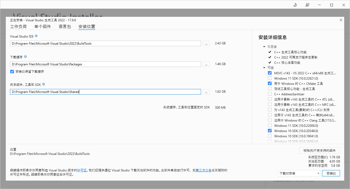The image size is (350, 189).
Task: Open feedback using the title bar icon
Action: (307, 5)
